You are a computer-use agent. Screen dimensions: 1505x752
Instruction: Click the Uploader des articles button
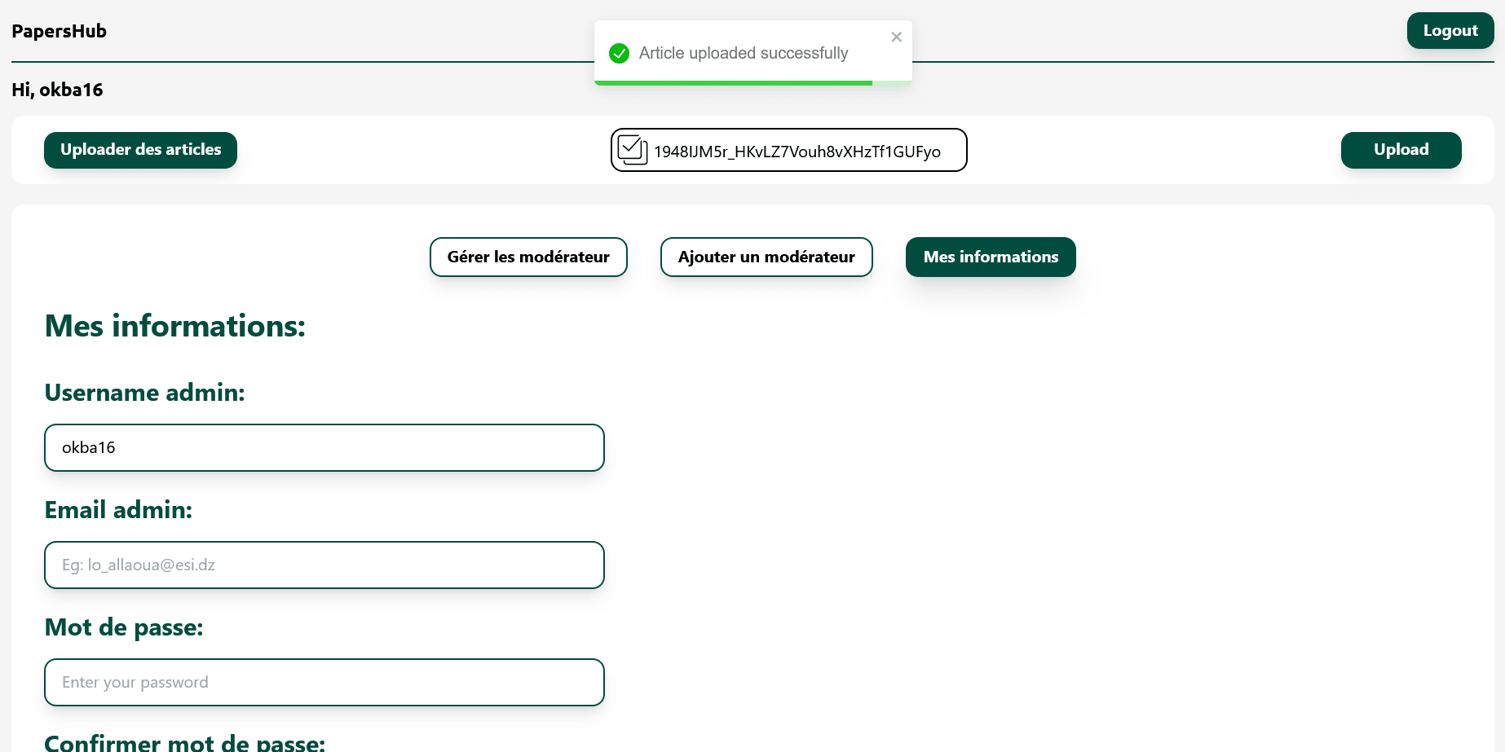[x=140, y=150]
